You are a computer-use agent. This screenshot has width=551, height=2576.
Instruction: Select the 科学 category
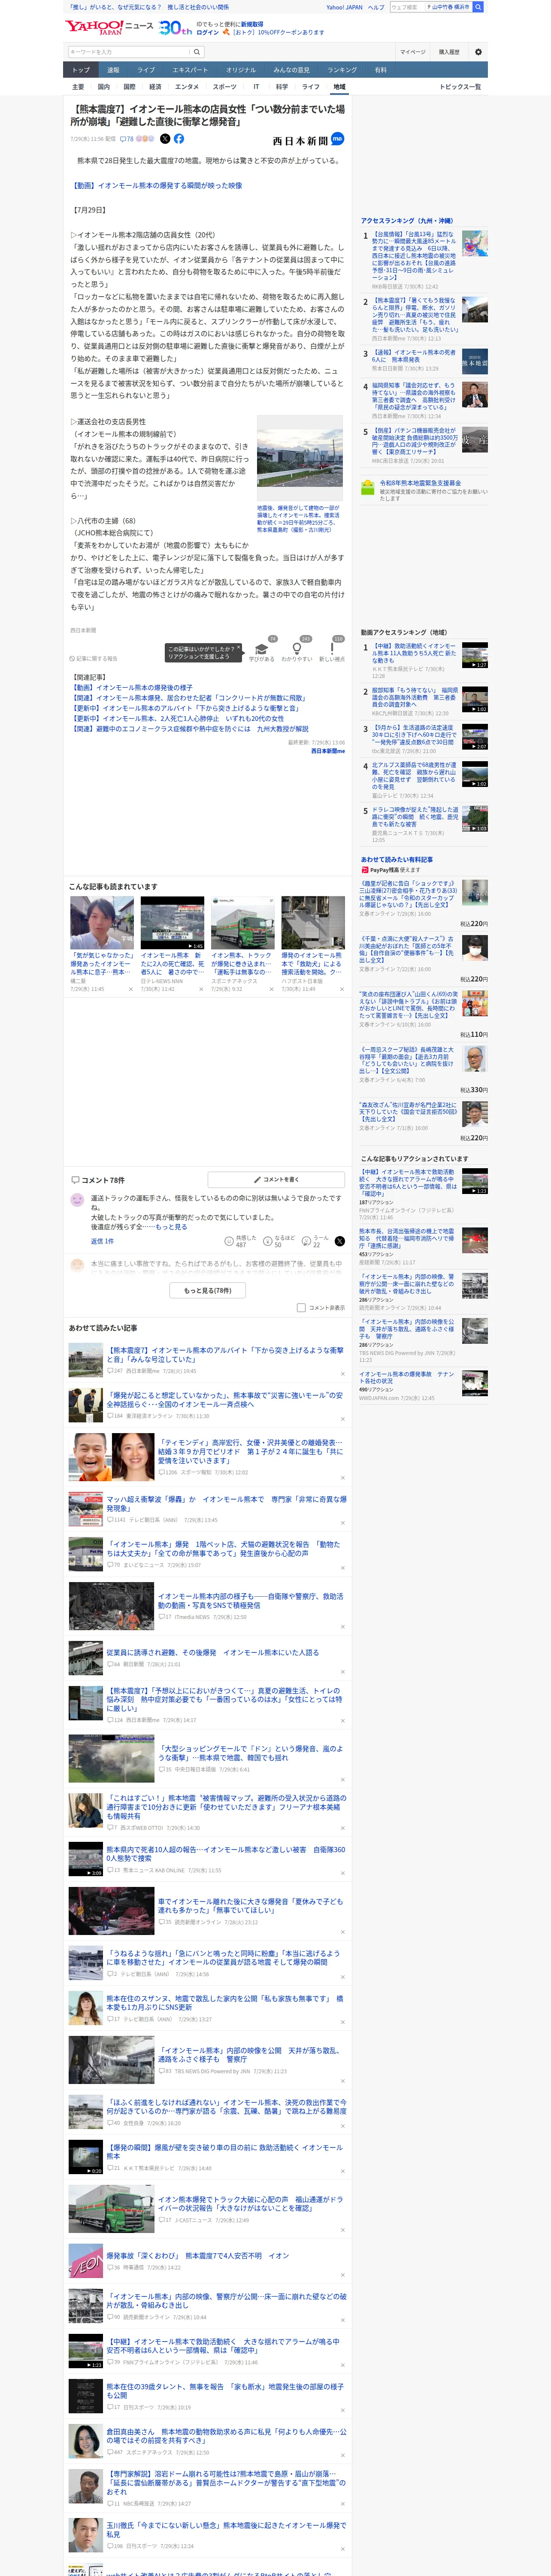coord(281,87)
